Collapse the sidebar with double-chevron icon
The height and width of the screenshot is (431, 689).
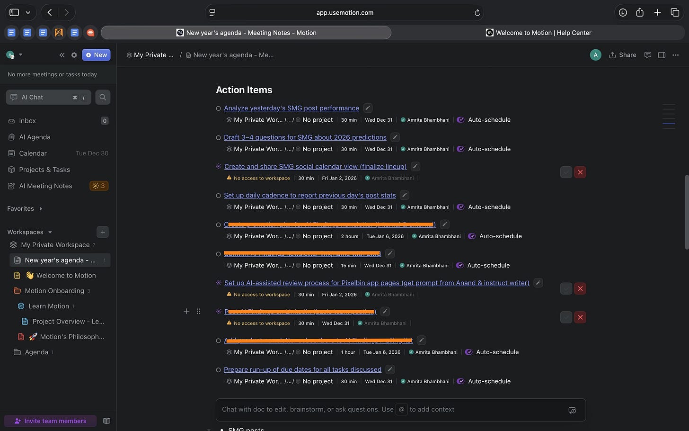(62, 55)
